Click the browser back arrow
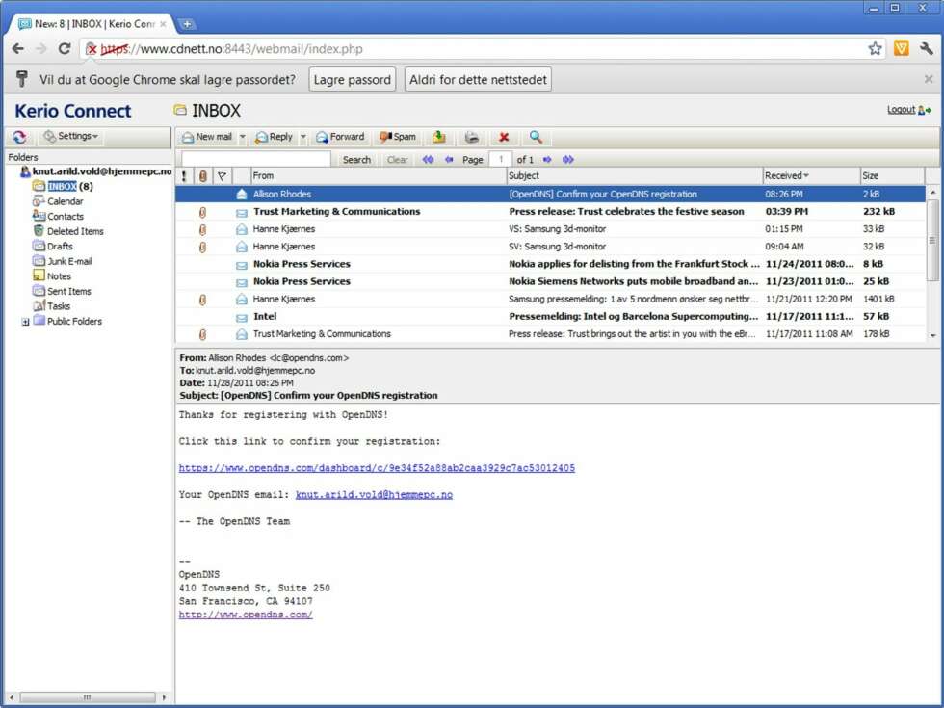Viewport: 944px width, 708px height. pyautogui.click(x=18, y=49)
